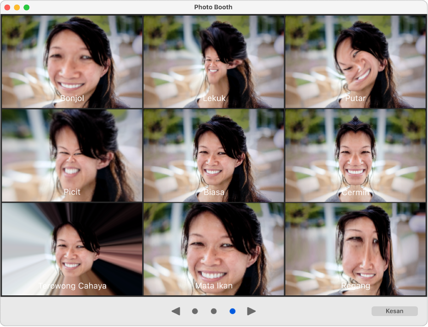The width and height of the screenshot is (428, 327).
Task: Click the Photo Booth title bar text
Action: pyautogui.click(x=213, y=7)
